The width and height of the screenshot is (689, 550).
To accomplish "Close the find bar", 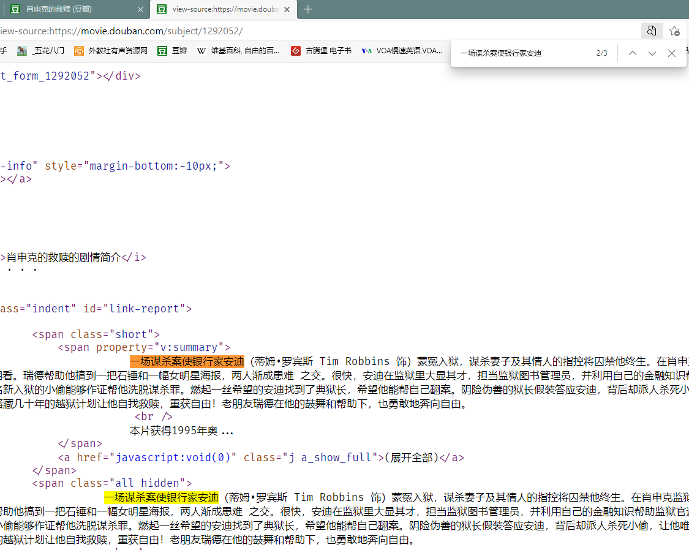I will pyautogui.click(x=671, y=53).
